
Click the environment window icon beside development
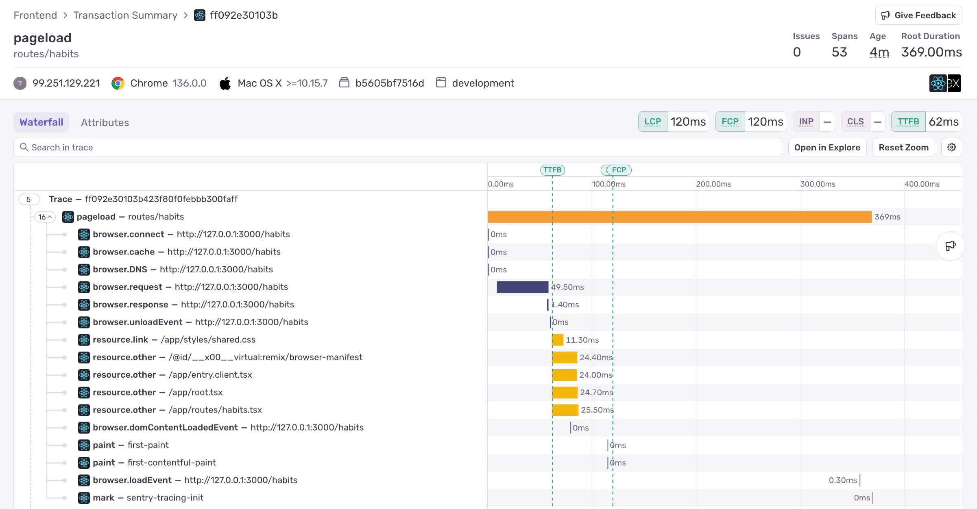point(441,83)
